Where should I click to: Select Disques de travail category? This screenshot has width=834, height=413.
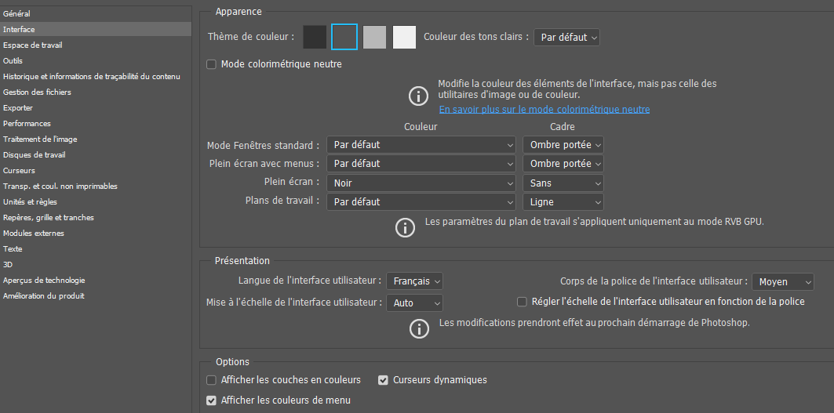point(96,154)
